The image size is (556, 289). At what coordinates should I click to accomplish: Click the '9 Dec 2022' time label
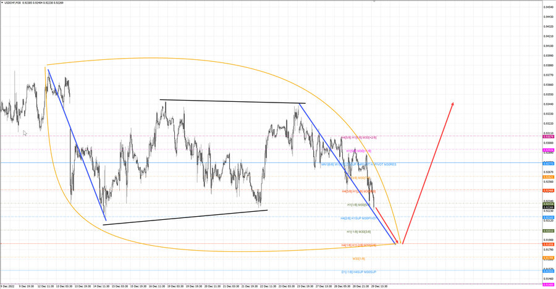(x=7, y=286)
